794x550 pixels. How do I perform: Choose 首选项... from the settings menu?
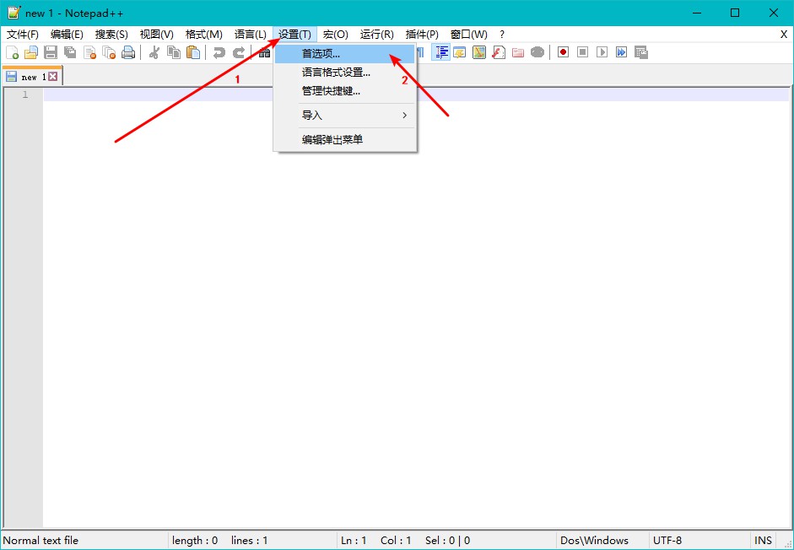pos(345,54)
